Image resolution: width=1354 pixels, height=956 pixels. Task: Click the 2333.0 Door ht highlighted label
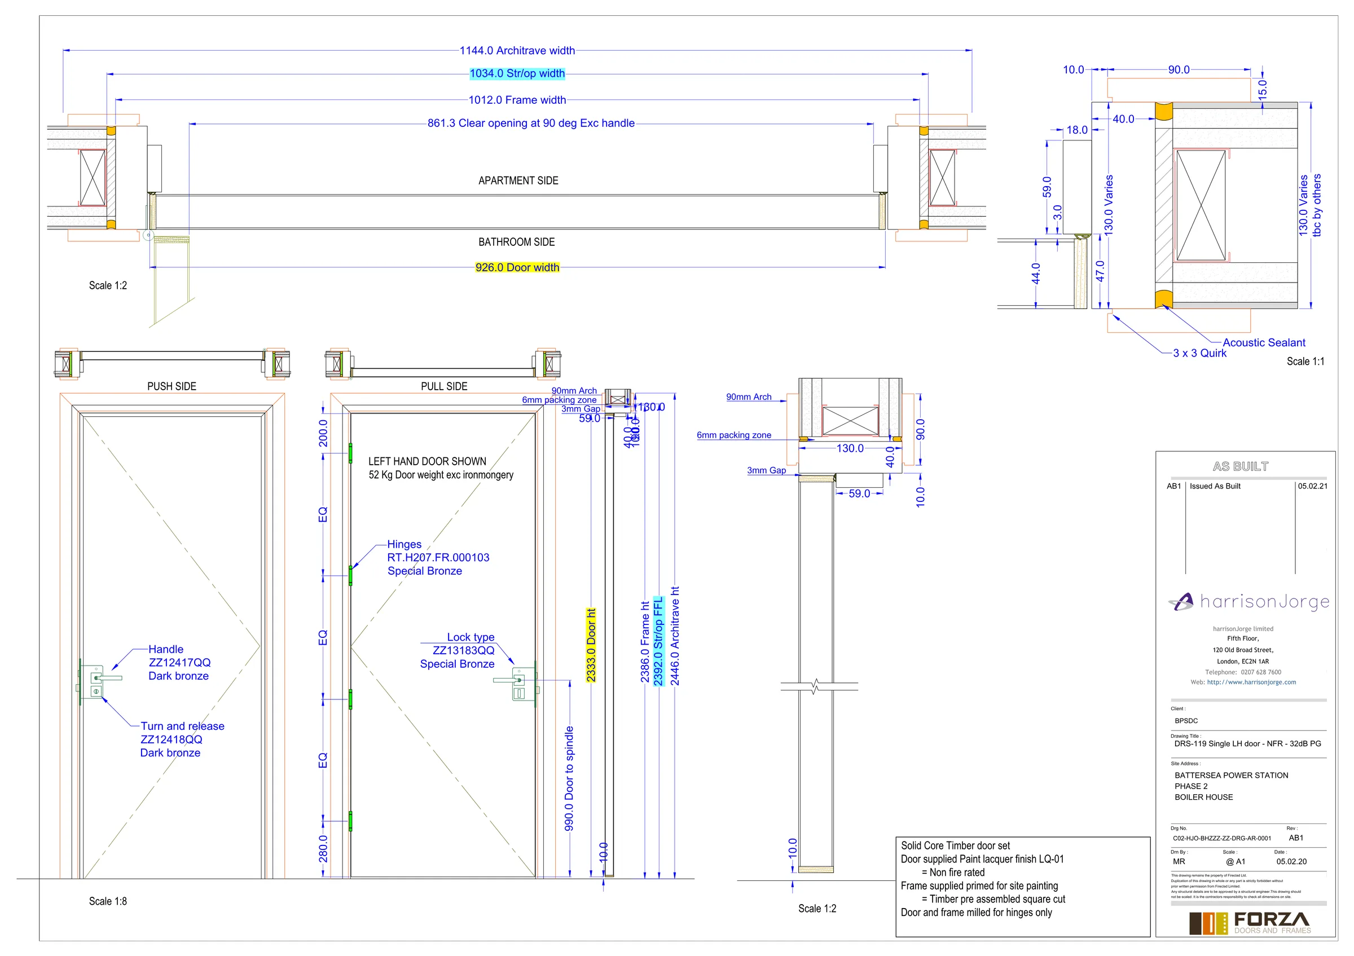tap(591, 645)
